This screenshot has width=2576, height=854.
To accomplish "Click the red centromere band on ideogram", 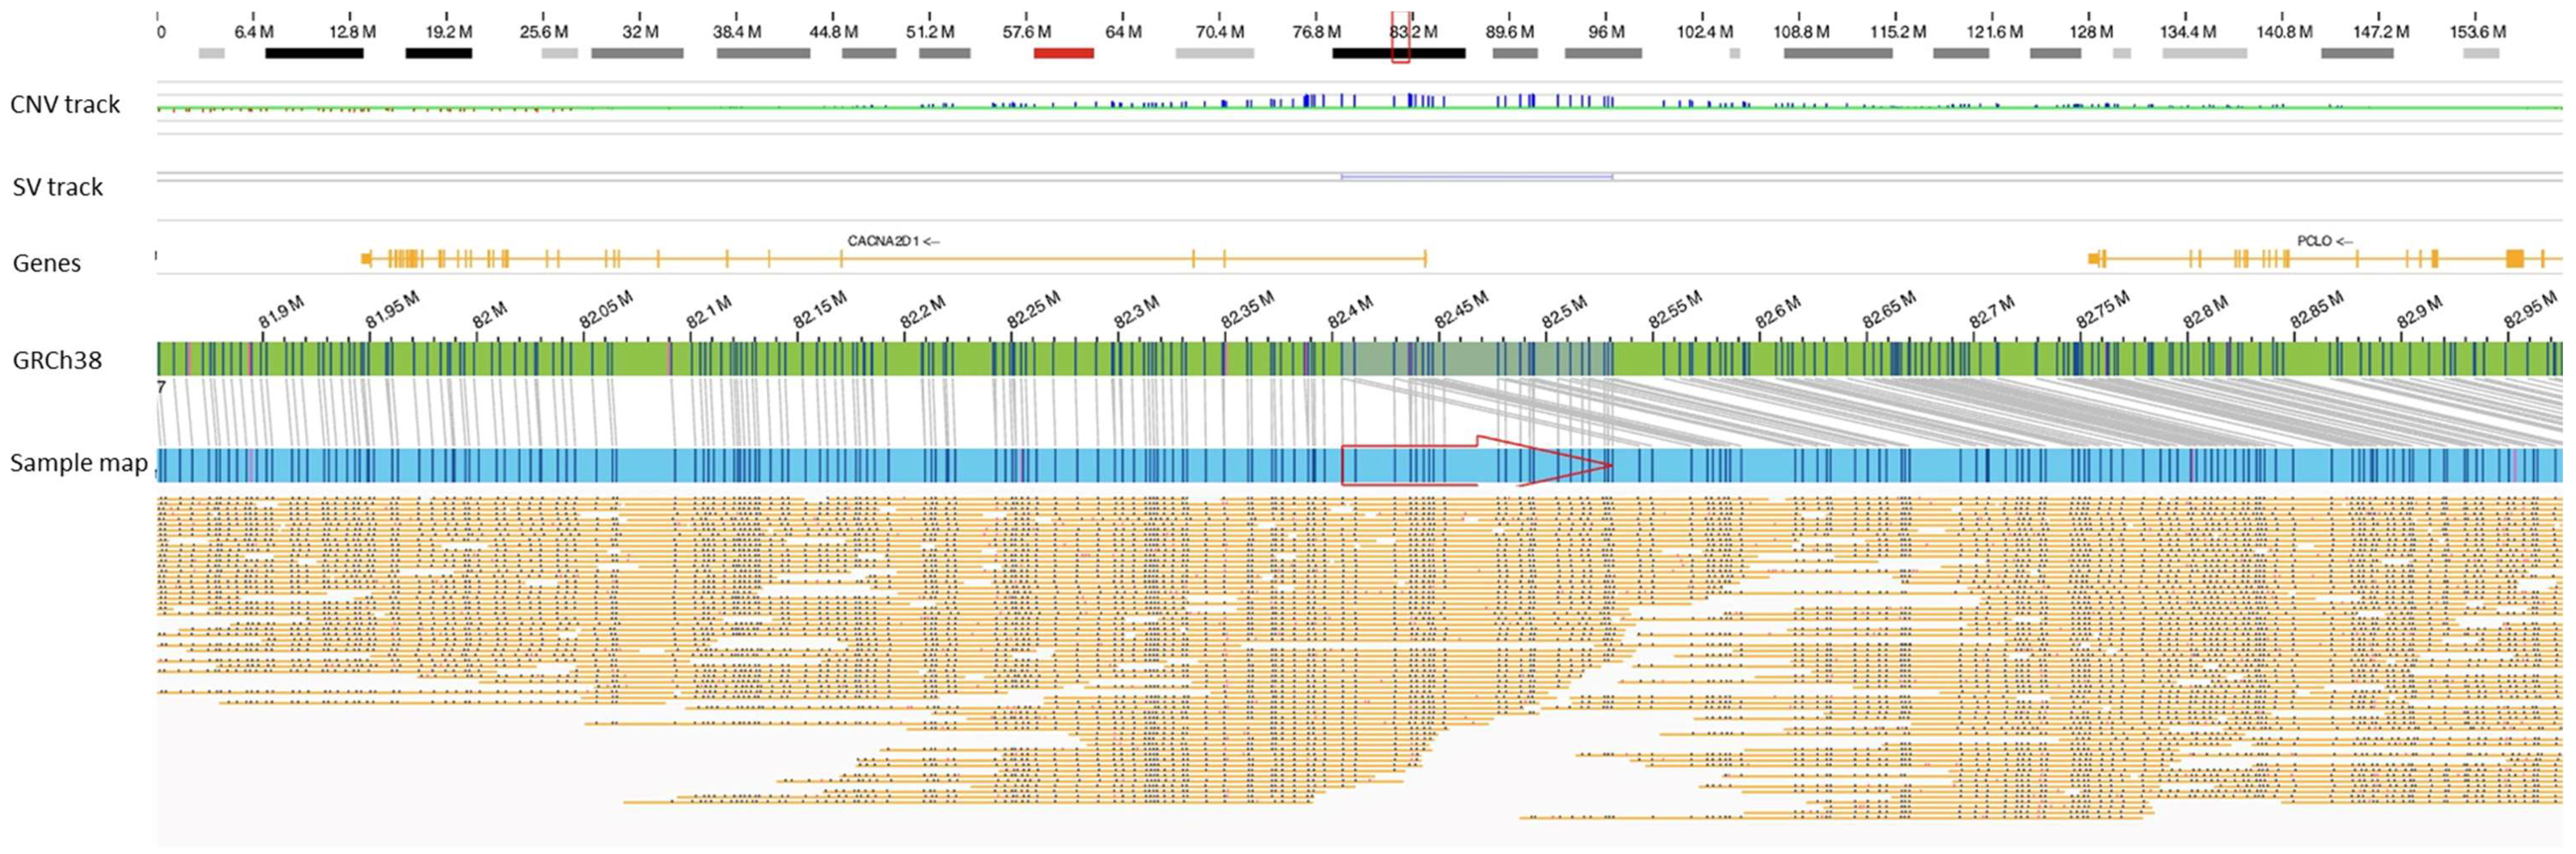I will point(1063,53).
